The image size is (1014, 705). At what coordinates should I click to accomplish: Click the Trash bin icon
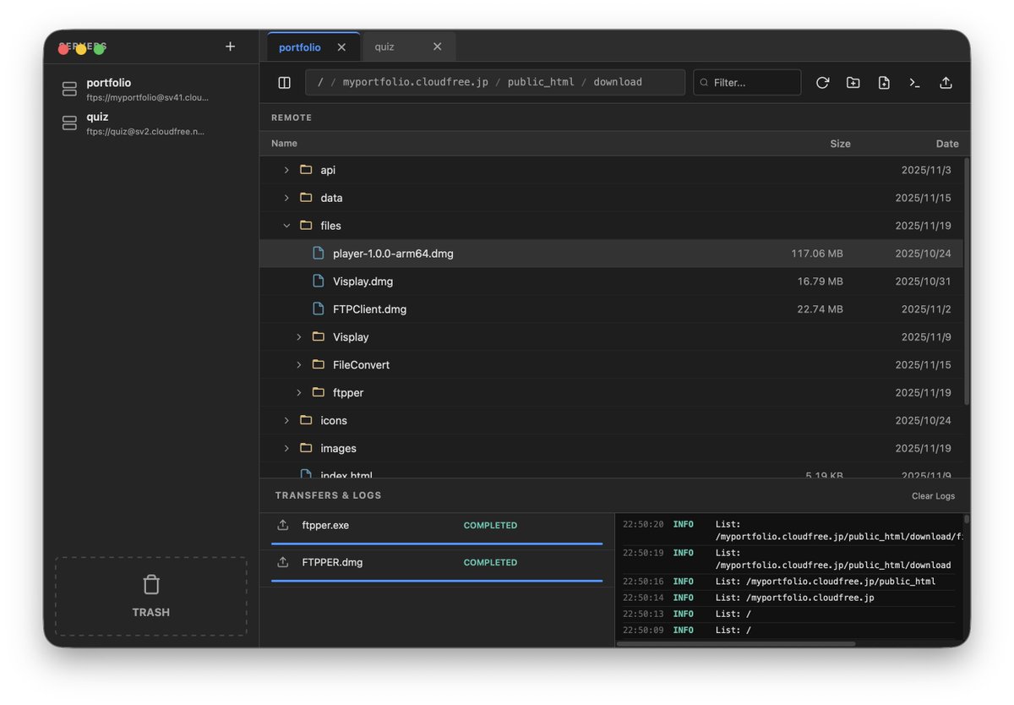click(150, 584)
